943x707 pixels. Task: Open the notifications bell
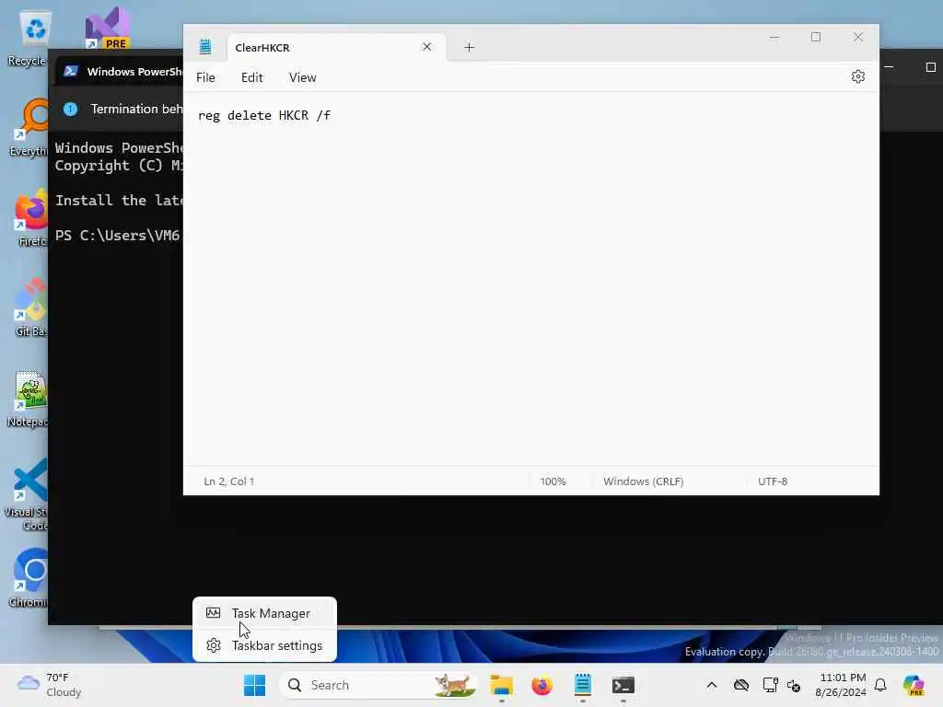coord(880,685)
